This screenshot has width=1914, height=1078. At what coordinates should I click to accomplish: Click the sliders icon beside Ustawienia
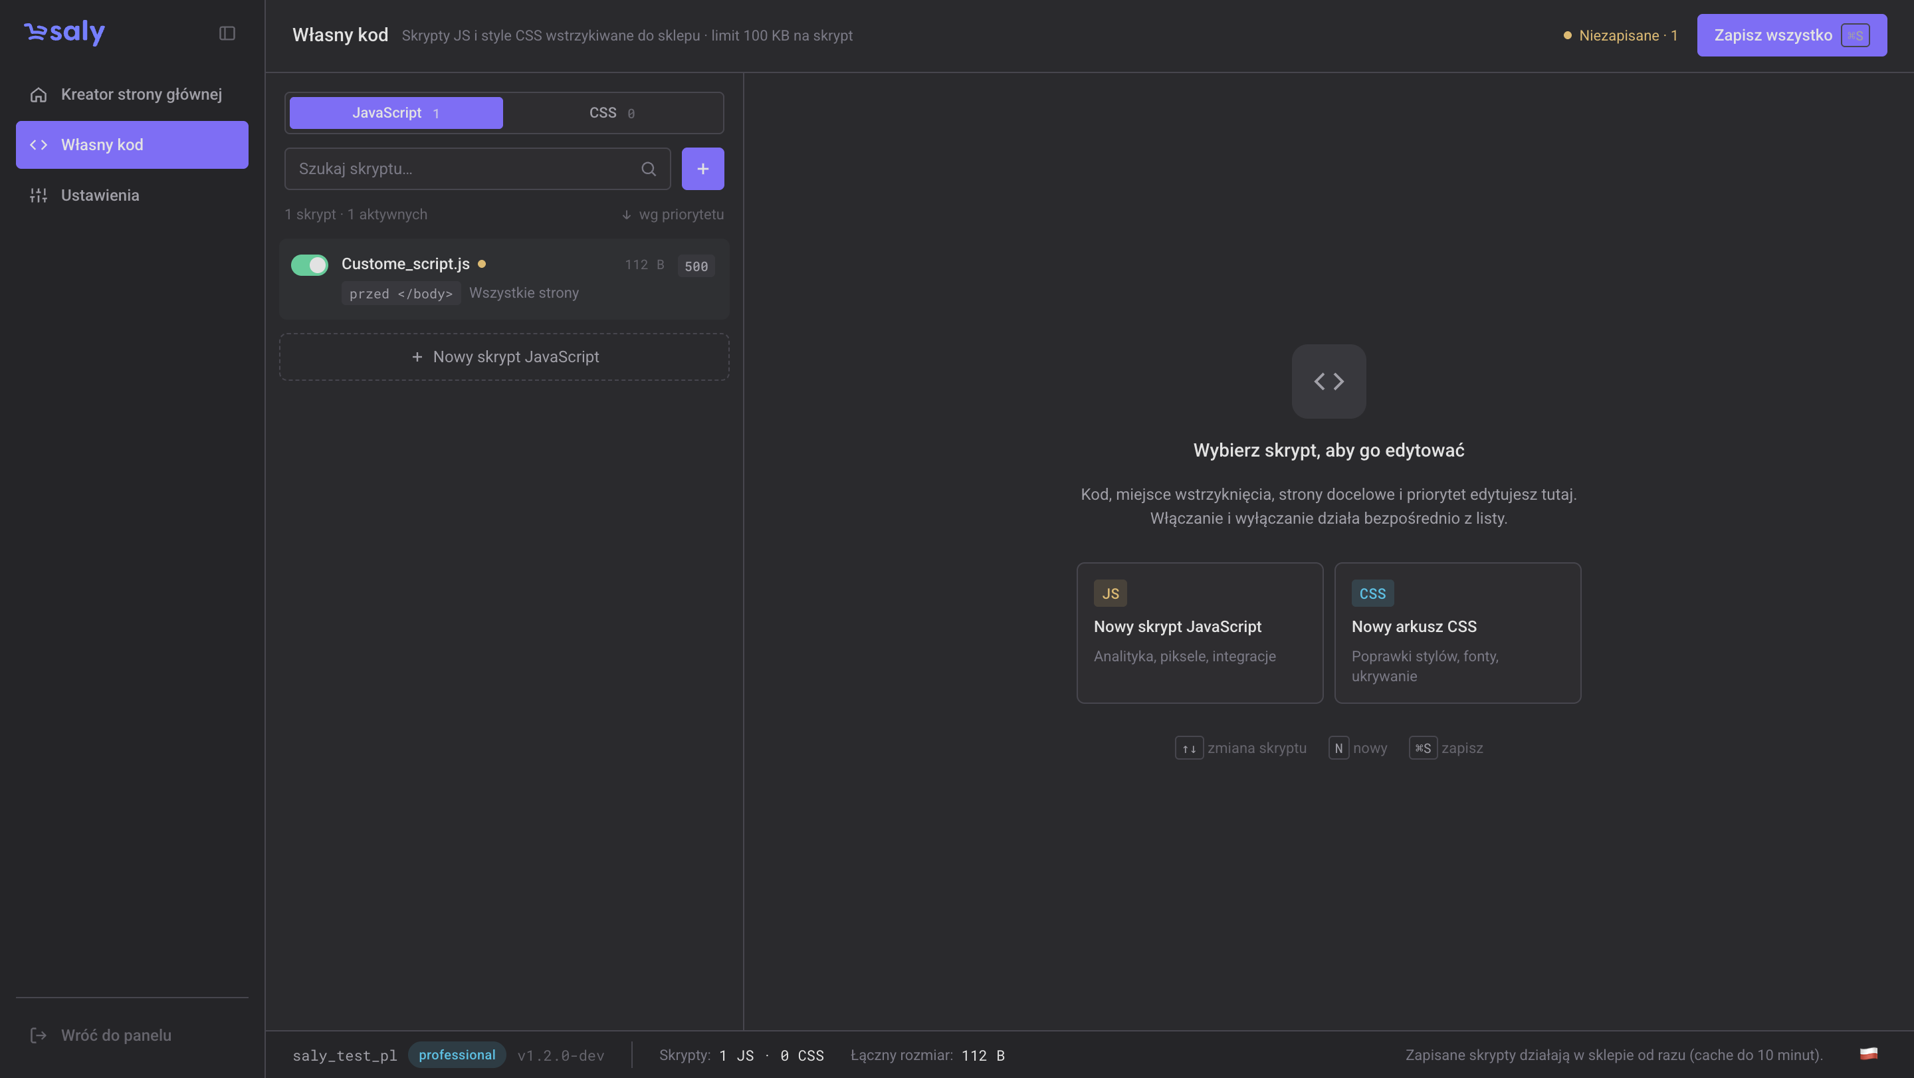coord(39,195)
